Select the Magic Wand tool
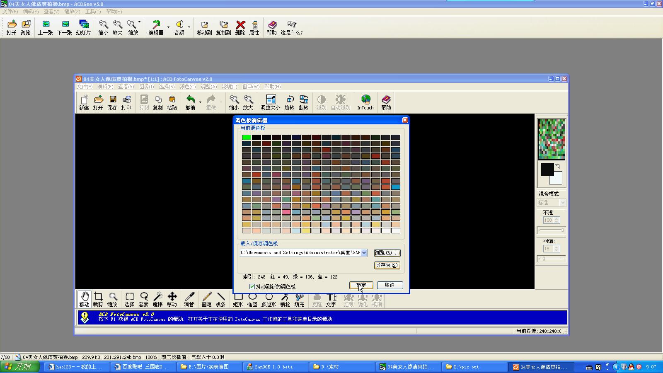Screen dimensions: 663x373 pos(158,299)
